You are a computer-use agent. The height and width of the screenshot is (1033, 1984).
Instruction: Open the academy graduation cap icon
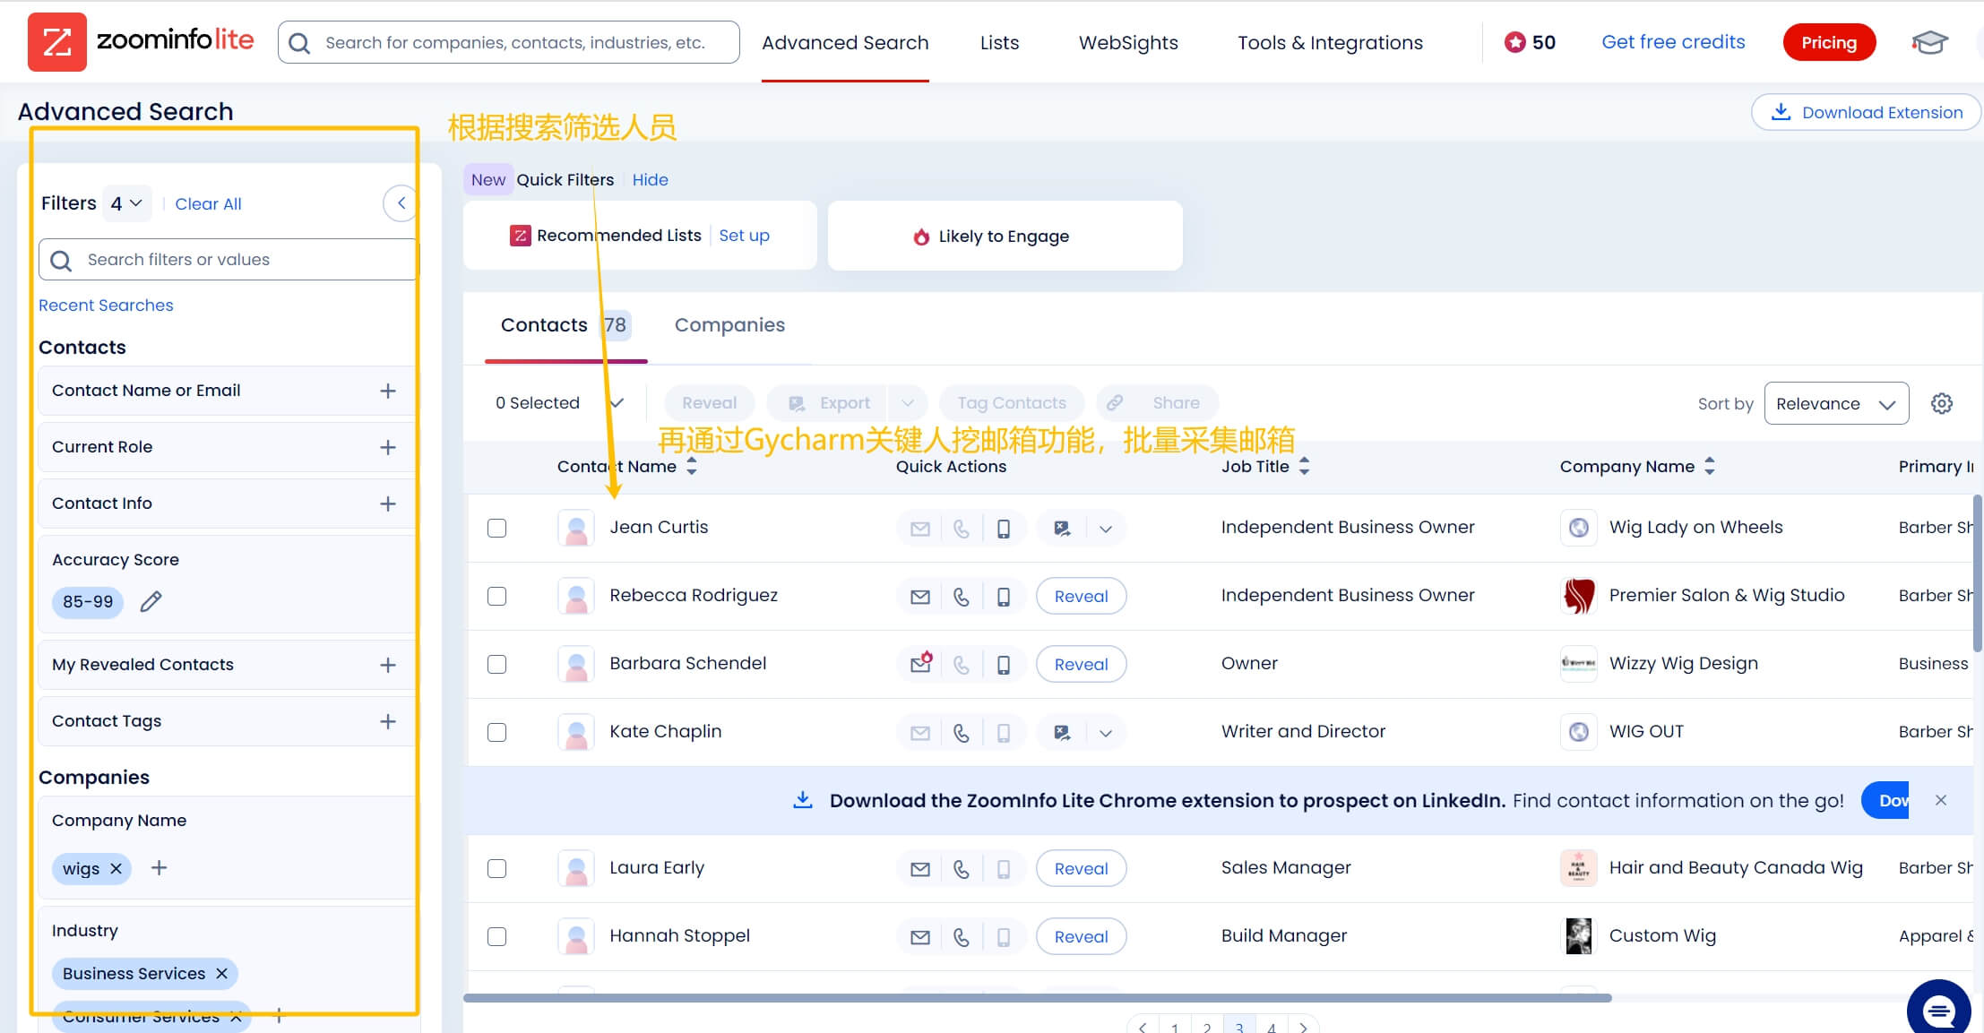[1929, 42]
